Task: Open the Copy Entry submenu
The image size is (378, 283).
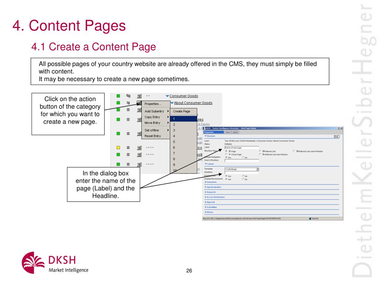Action: coord(156,117)
